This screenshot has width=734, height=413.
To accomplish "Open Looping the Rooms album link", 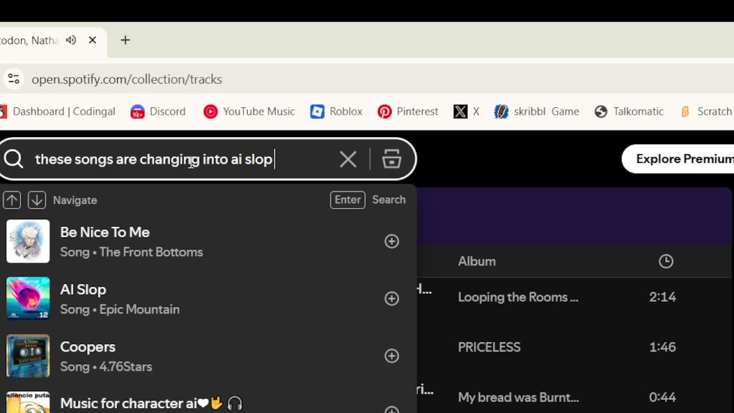I will pyautogui.click(x=518, y=297).
